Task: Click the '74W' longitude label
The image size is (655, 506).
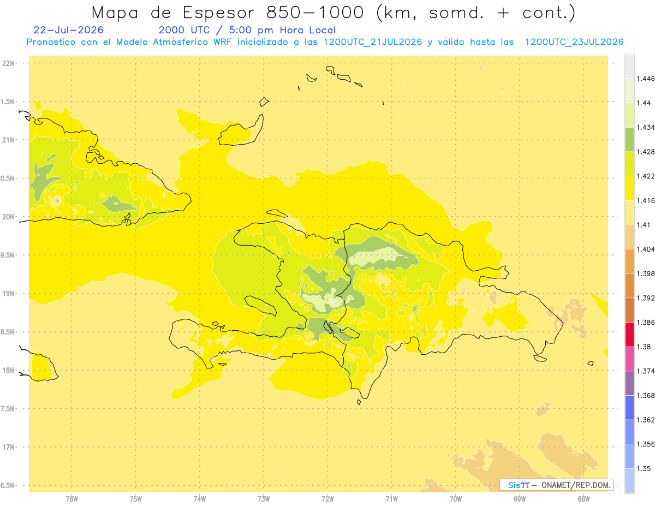Action: click(199, 498)
